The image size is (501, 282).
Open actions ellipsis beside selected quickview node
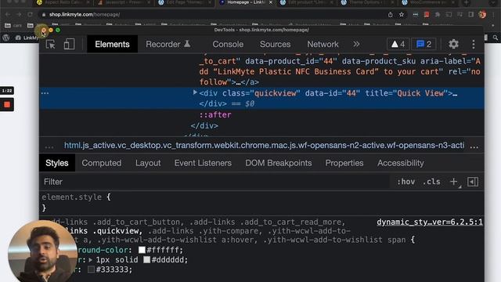[45, 93]
